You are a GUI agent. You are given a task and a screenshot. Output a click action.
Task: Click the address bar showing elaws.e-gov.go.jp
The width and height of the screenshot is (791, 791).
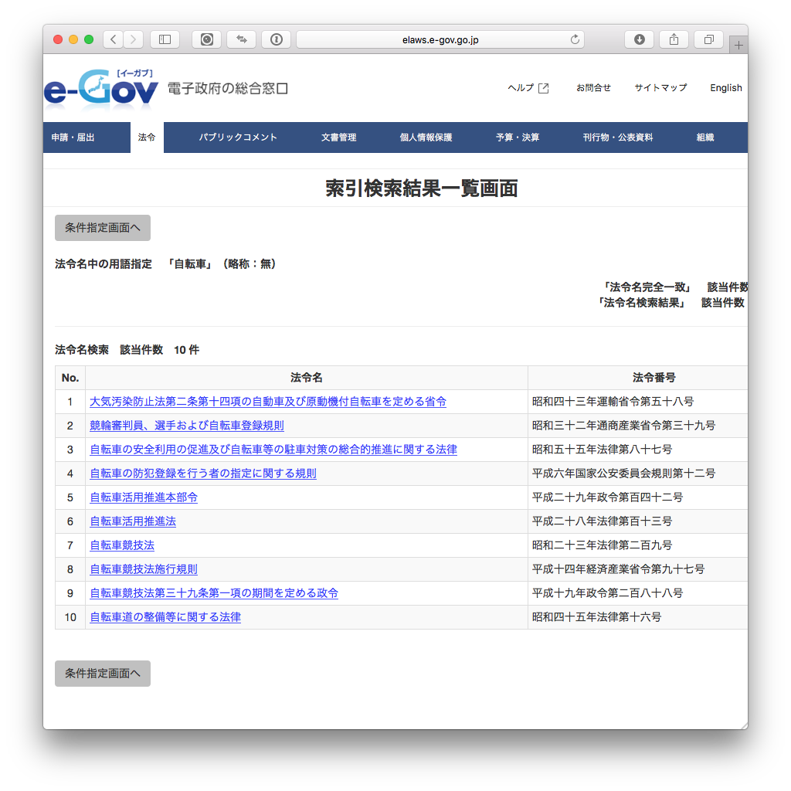point(440,39)
